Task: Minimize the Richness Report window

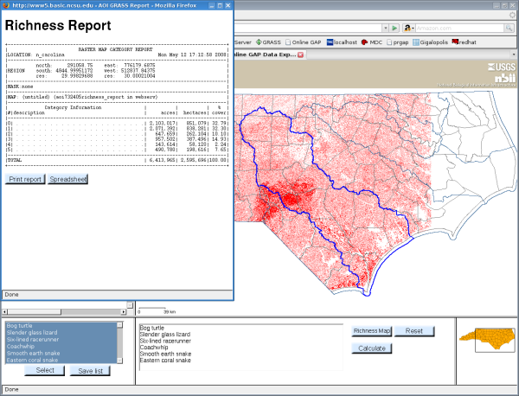Action: coord(212,6)
